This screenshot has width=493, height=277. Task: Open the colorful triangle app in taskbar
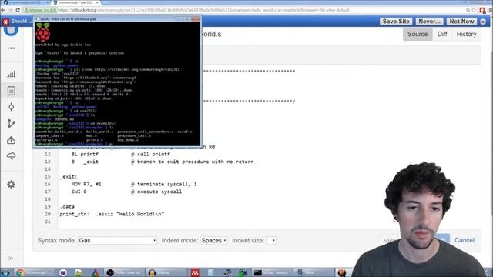coord(96,272)
